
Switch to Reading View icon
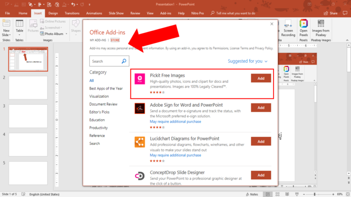[287, 195]
